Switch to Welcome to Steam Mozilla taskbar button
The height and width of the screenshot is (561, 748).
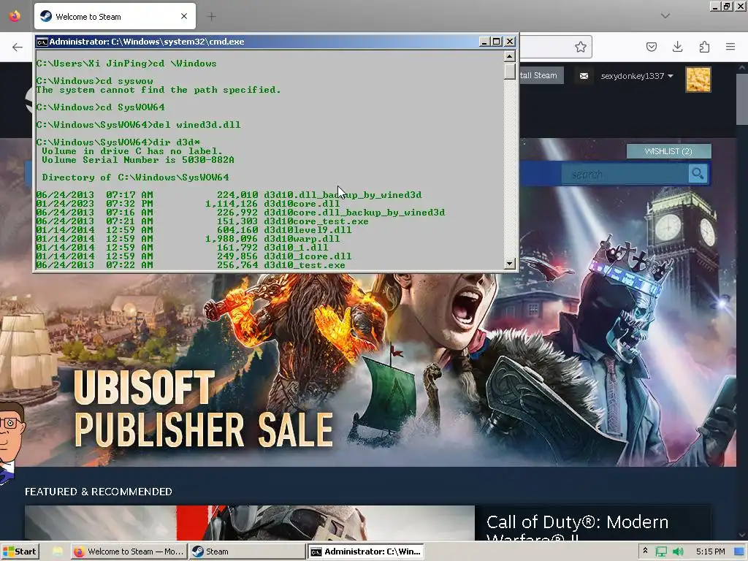point(129,552)
